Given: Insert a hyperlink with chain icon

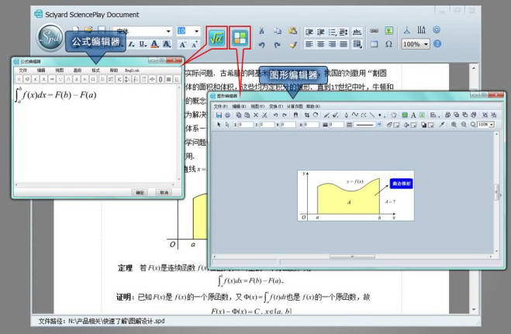Looking at the screenshot, I should tap(374, 31).
